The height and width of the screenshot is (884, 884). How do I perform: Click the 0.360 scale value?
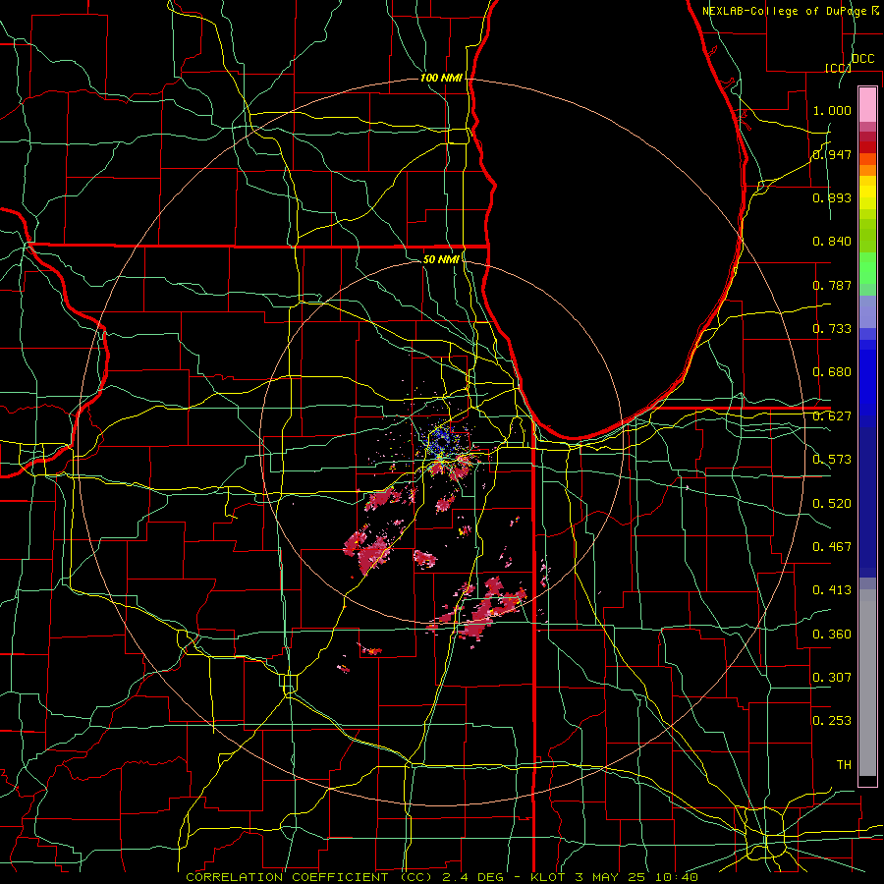click(832, 635)
